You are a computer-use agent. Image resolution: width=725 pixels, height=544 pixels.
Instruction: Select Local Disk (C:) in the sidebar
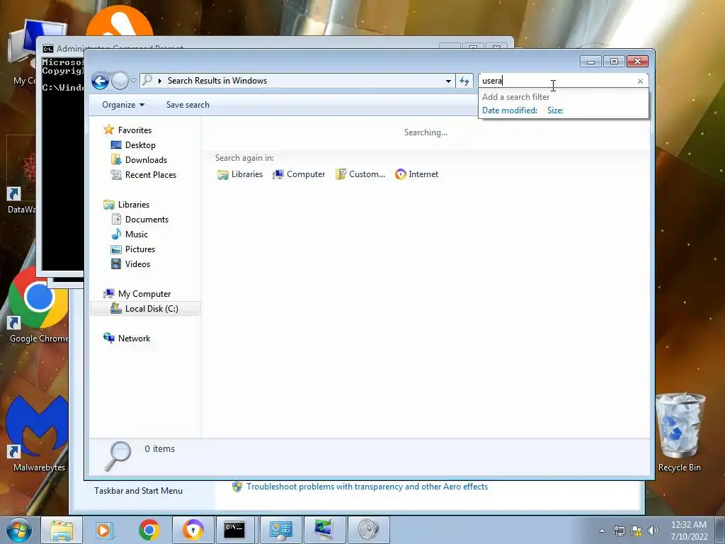click(x=145, y=309)
